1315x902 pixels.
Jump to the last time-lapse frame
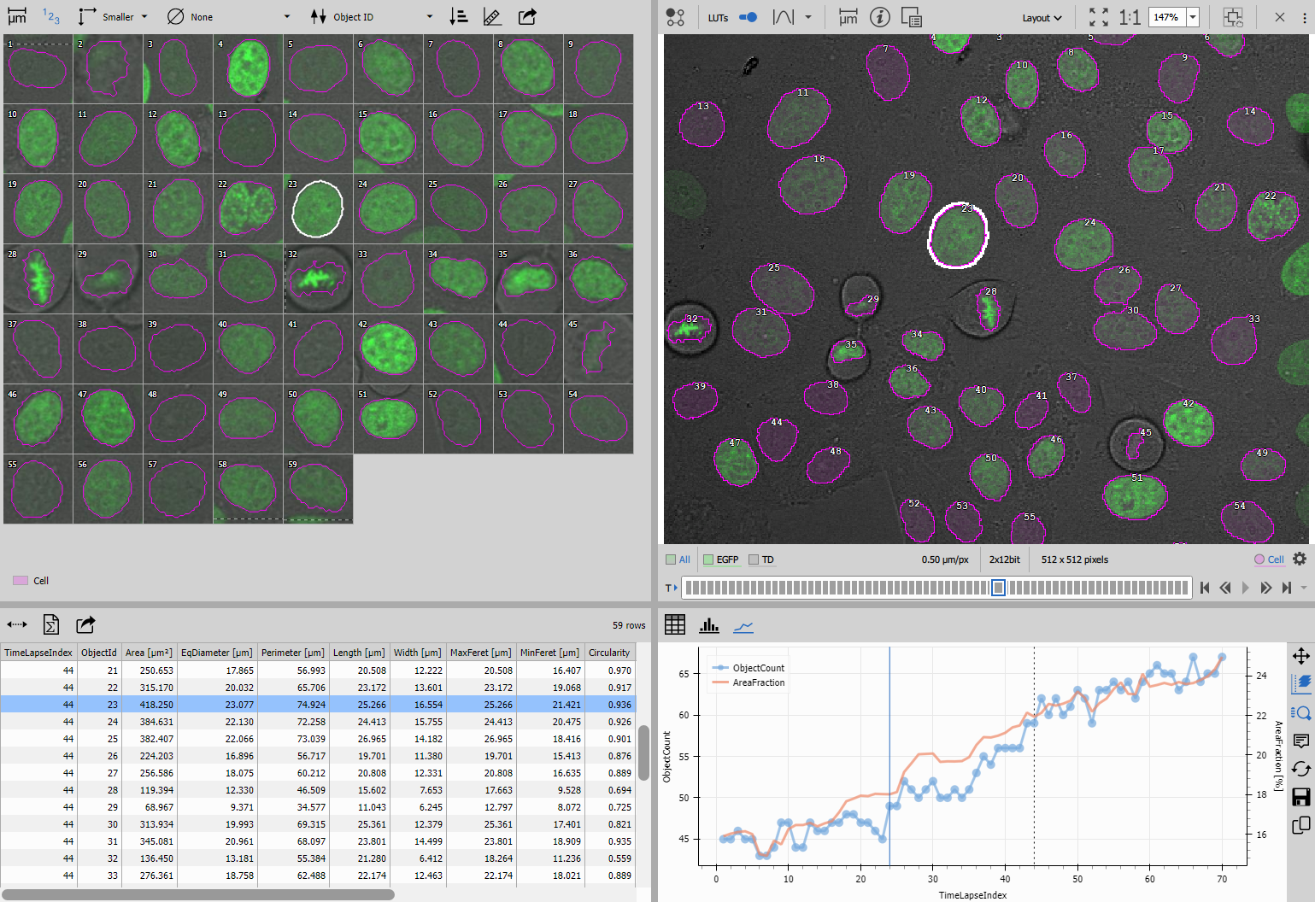pos(1286,588)
